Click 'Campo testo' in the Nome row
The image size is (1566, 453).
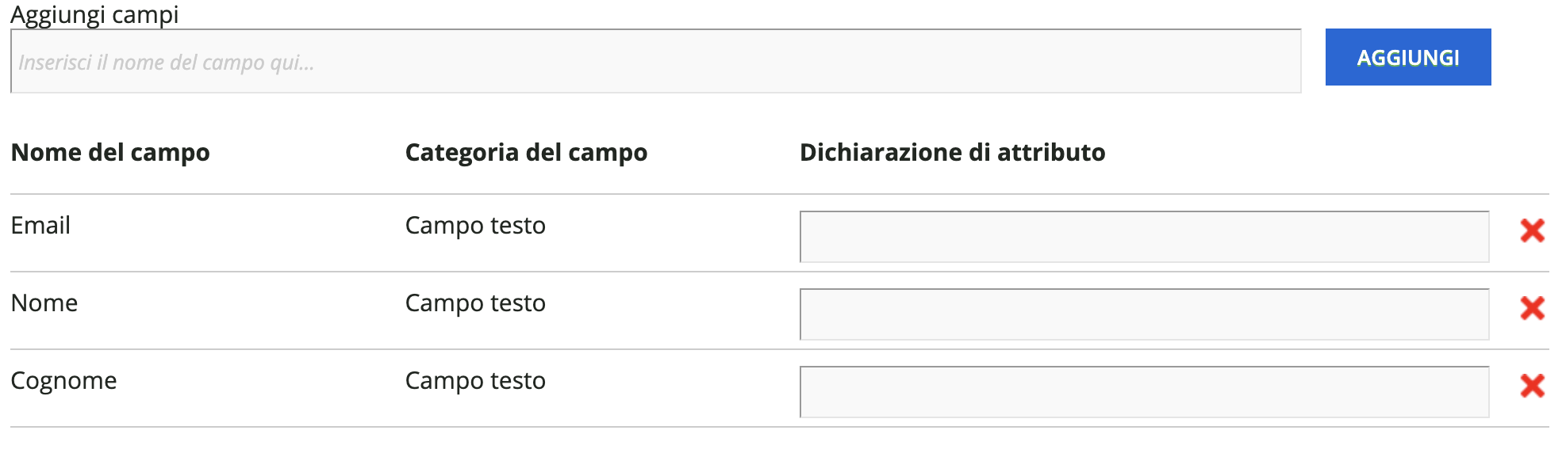(x=475, y=303)
